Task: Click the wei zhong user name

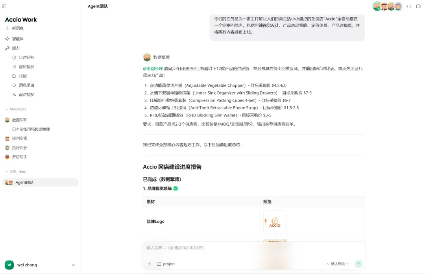Action: click(27, 265)
